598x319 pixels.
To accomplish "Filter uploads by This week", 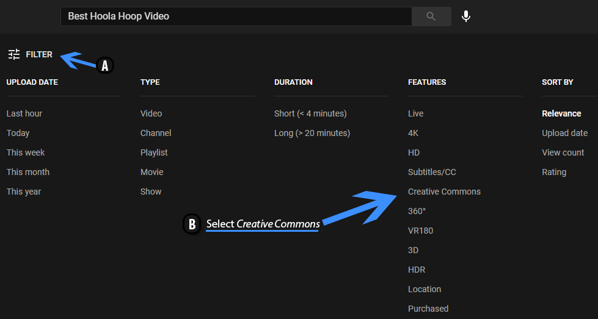I will (x=26, y=152).
